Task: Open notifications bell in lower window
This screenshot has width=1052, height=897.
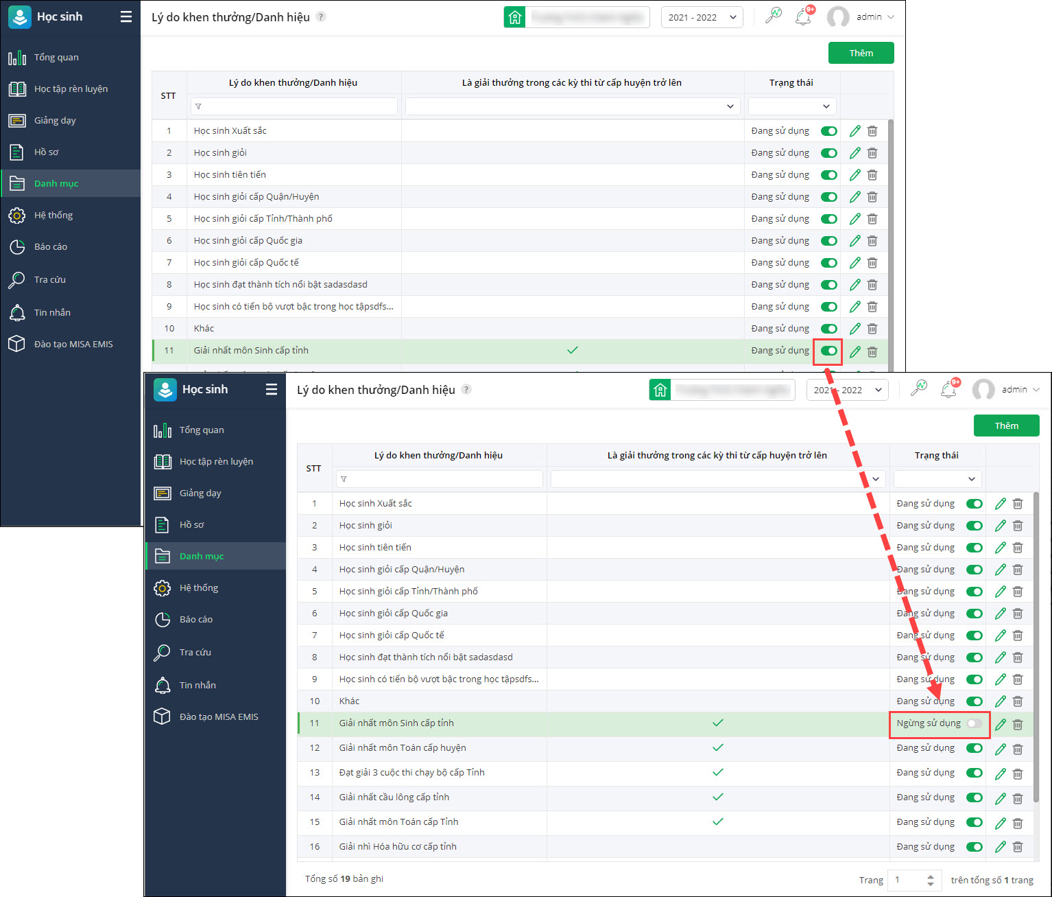Action: pyautogui.click(x=949, y=389)
